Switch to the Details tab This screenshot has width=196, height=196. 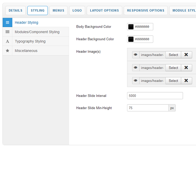click(x=16, y=10)
